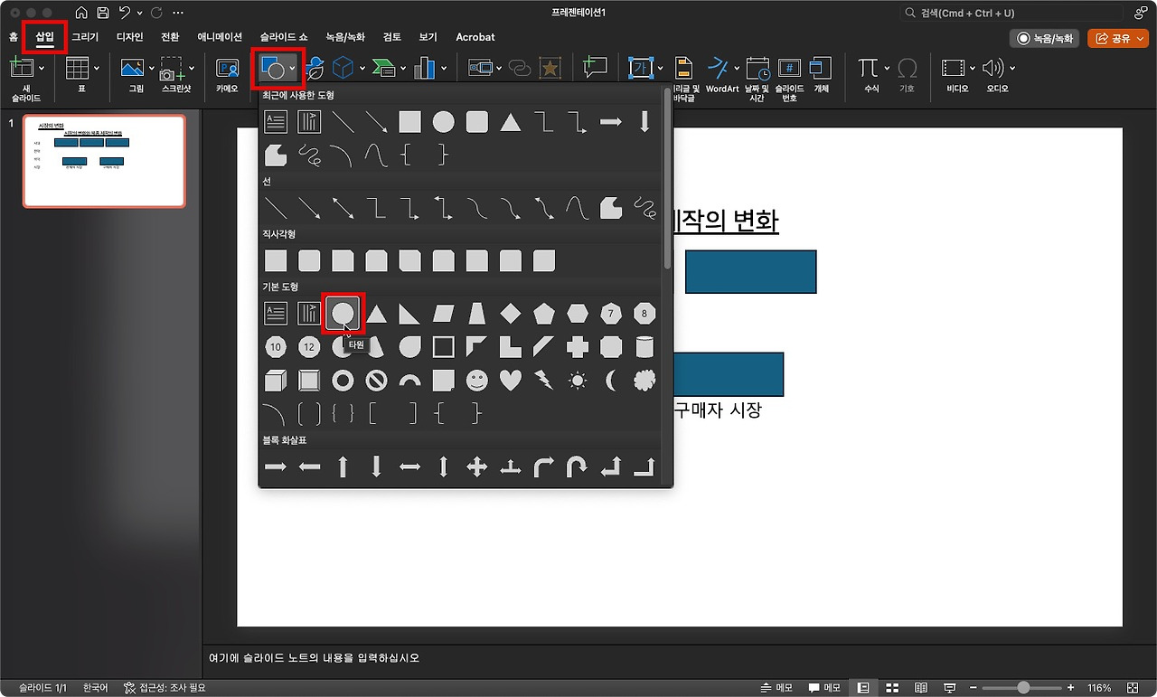Toggle notes pane via 메모 with lines icon
The height and width of the screenshot is (697, 1157).
tap(776, 688)
